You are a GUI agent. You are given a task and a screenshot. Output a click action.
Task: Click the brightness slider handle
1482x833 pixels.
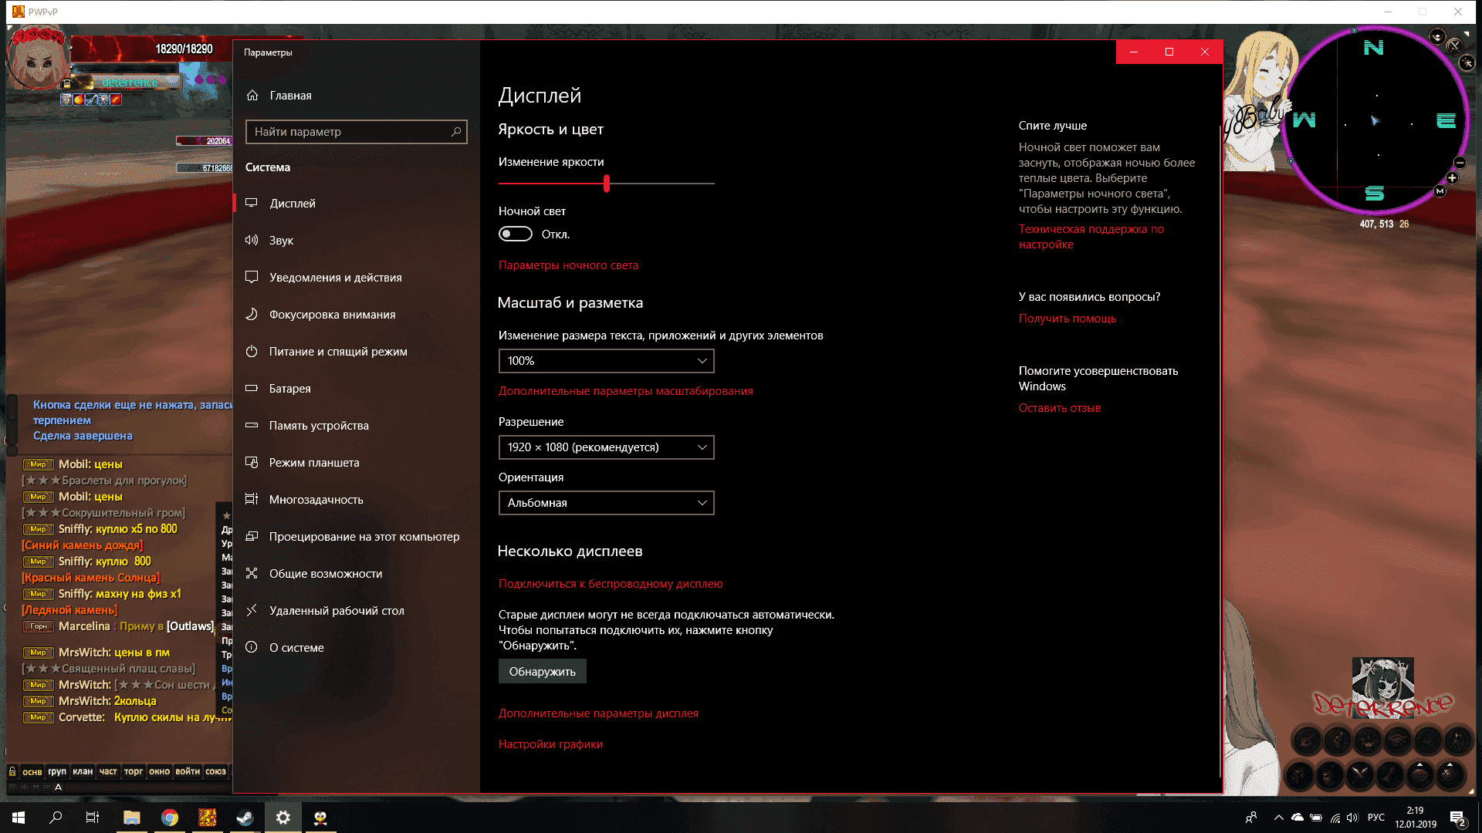607,184
